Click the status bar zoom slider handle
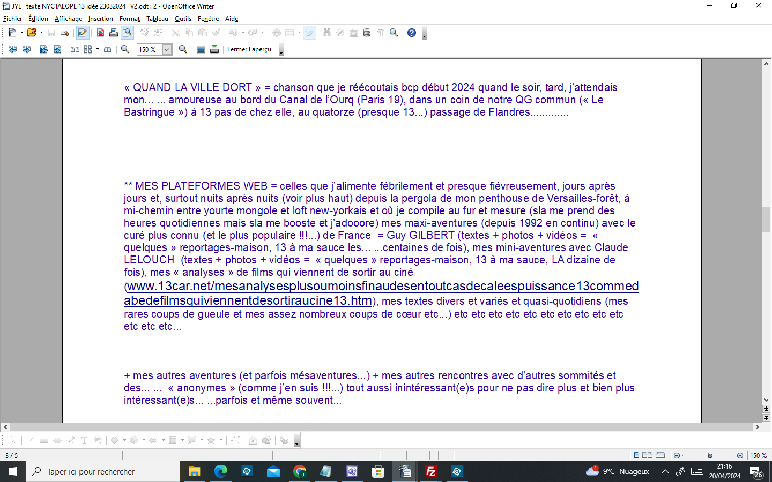The image size is (772, 482). [x=710, y=456]
